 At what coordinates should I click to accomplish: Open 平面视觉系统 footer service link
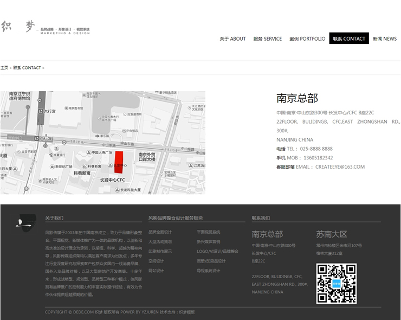click(208, 232)
